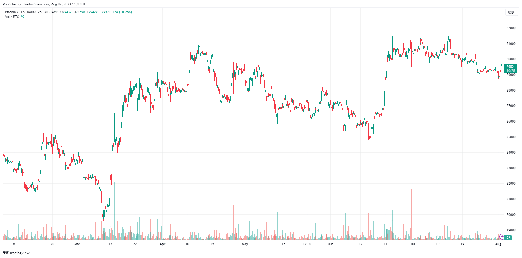Click the 21 date label on time axis

pyautogui.click(x=385, y=244)
